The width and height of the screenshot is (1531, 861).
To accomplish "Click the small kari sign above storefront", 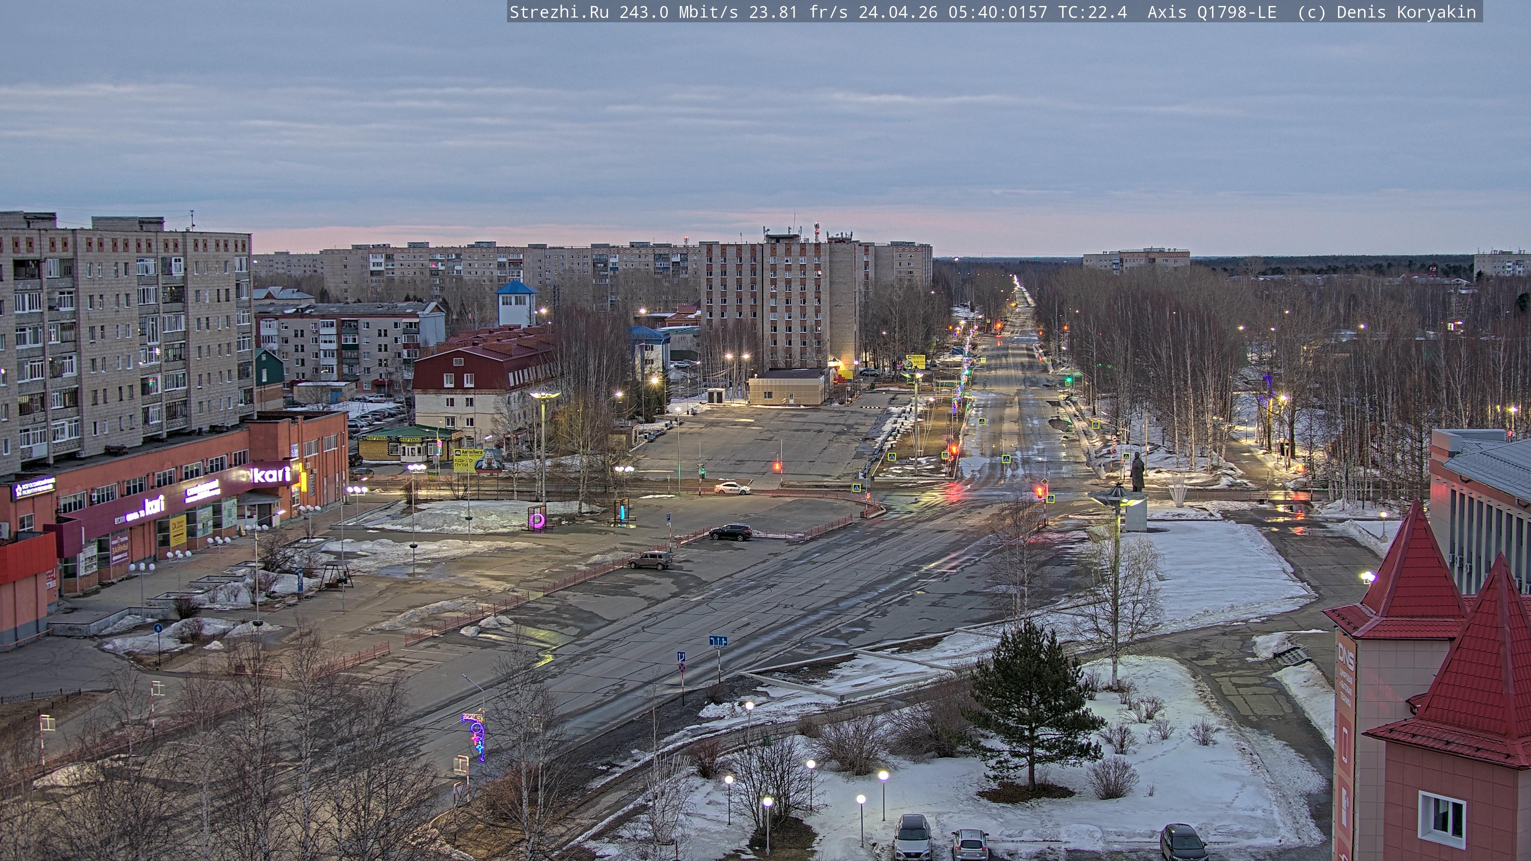I will 154,506.
